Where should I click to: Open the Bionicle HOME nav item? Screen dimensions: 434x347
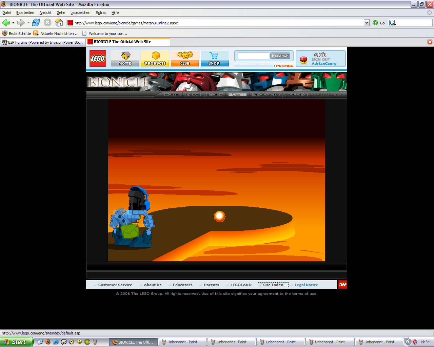pos(172,95)
